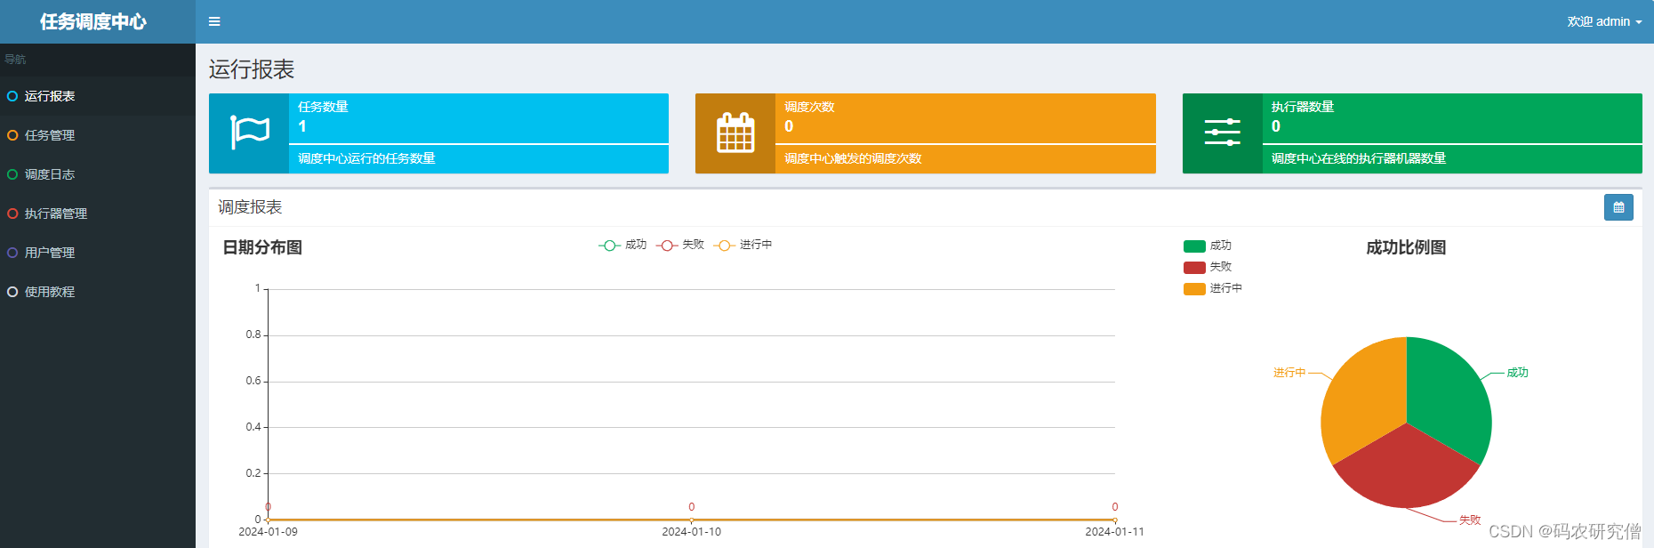
Task: Open the date range calendar button in 调度报表
Action: click(1618, 207)
